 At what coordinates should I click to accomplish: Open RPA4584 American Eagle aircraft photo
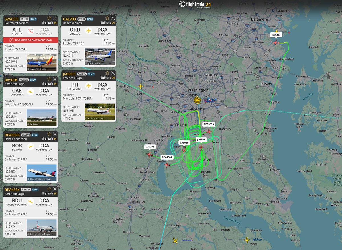[42, 228]
